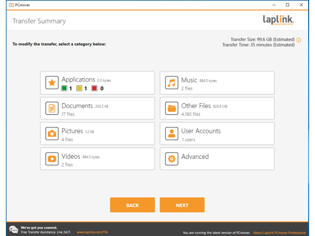The height and width of the screenshot is (236, 315).
Task: Click the Laplink logo
Action: (278, 20)
